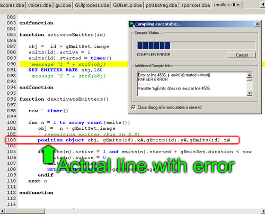265x214 pixels.
Task: Click the editor horizontal scrollbar thumb
Action: point(25,211)
